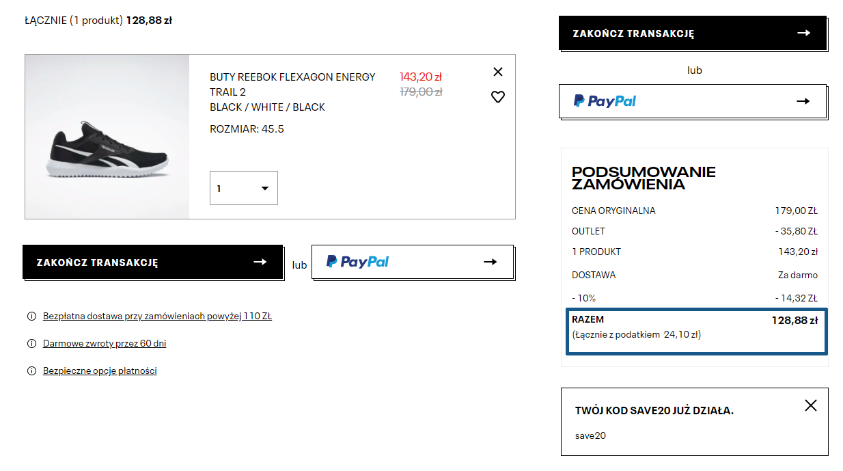
Task: Click info icon beside free returns text
Action: [31, 344]
